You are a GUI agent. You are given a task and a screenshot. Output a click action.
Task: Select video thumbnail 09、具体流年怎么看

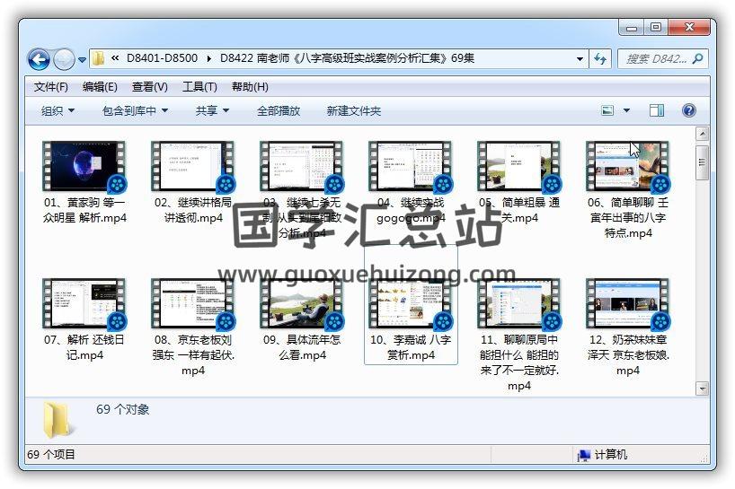pos(302,303)
